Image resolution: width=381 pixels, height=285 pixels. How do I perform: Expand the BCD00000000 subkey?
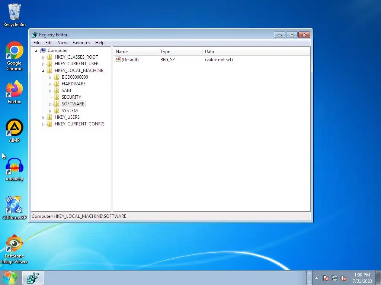(50, 78)
